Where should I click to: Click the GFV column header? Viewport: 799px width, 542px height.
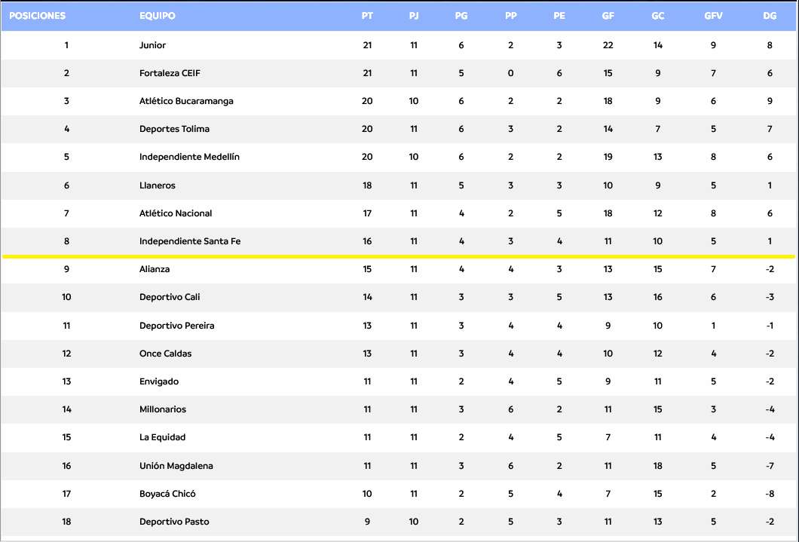(x=713, y=16)
